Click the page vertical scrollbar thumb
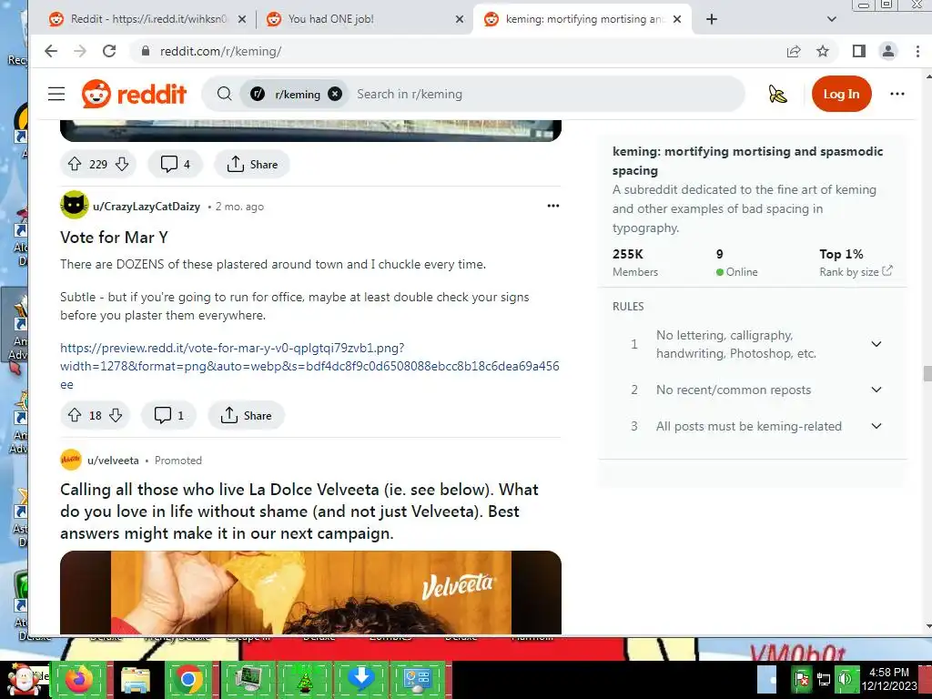Viewport: 932px width, 699px height. [927, 374]
